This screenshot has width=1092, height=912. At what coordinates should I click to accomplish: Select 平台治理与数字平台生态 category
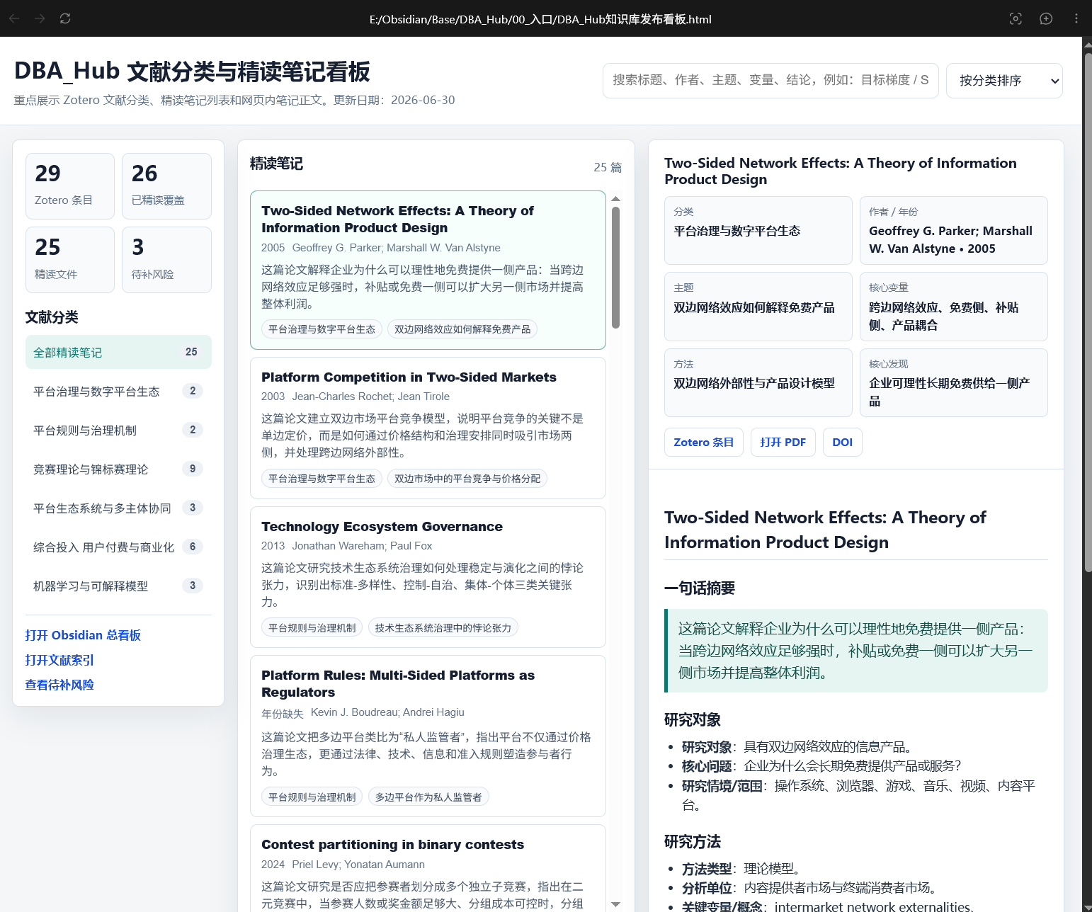[x=118, y=391]
